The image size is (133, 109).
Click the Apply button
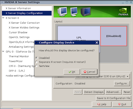pos(78,92)
